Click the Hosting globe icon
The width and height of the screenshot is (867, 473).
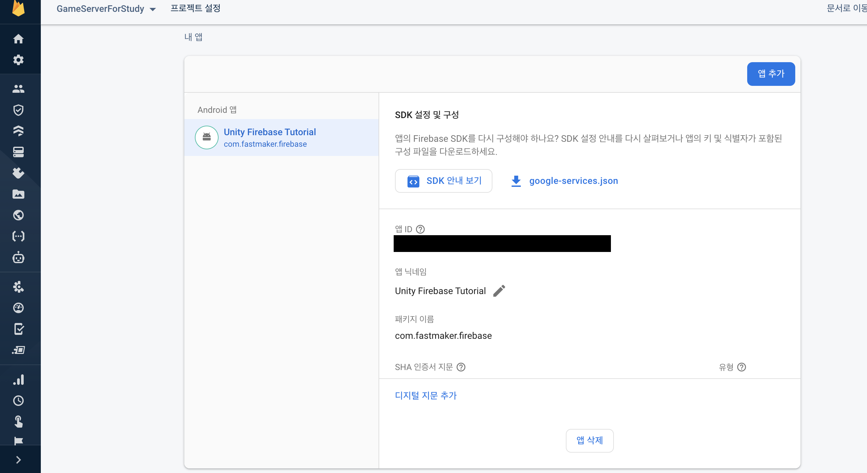[x=18, y=215]
